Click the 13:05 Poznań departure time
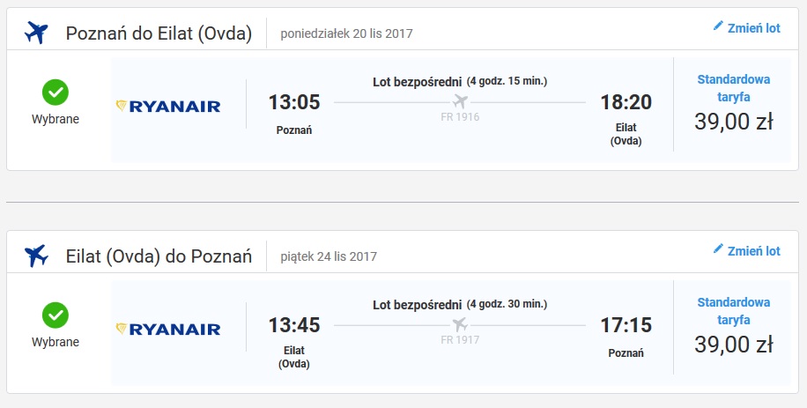Screen dimensions: 807x408 tap(294, 102)
